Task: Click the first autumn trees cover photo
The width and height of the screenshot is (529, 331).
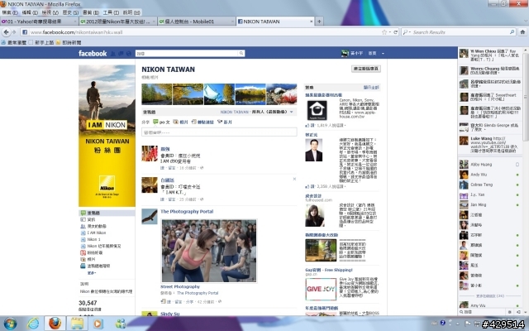Action: 157,94
